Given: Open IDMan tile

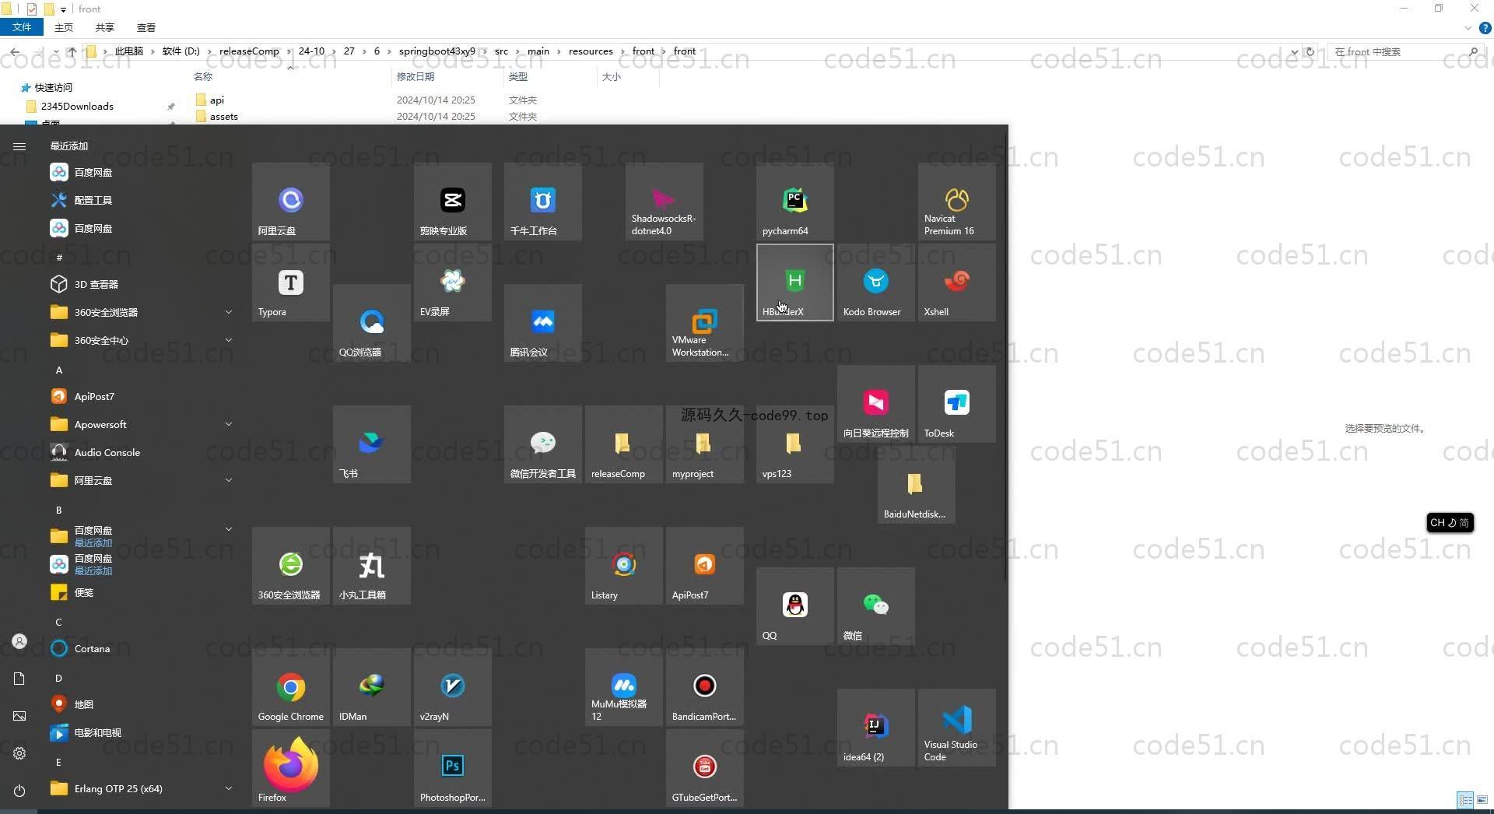Looking at the screenshot, I should (x=371, y=687).
